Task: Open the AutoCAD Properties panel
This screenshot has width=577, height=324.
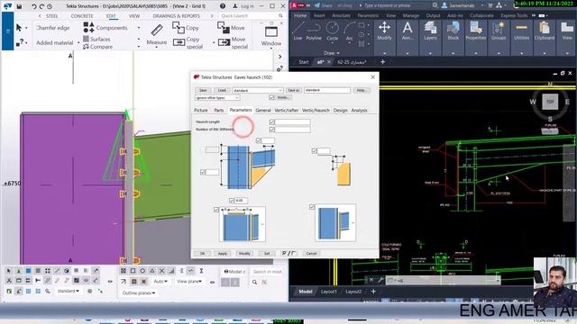Action: (x=476, y=31)
